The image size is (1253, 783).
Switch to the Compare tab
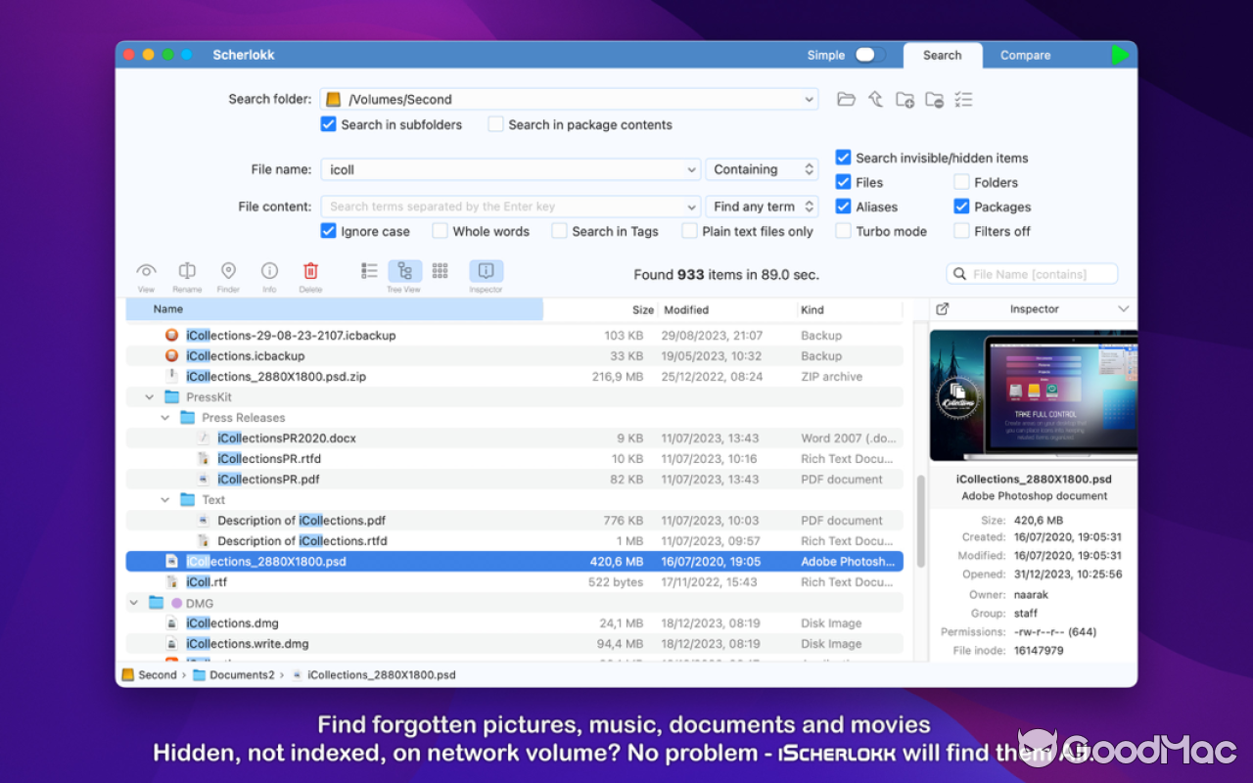1025,55
